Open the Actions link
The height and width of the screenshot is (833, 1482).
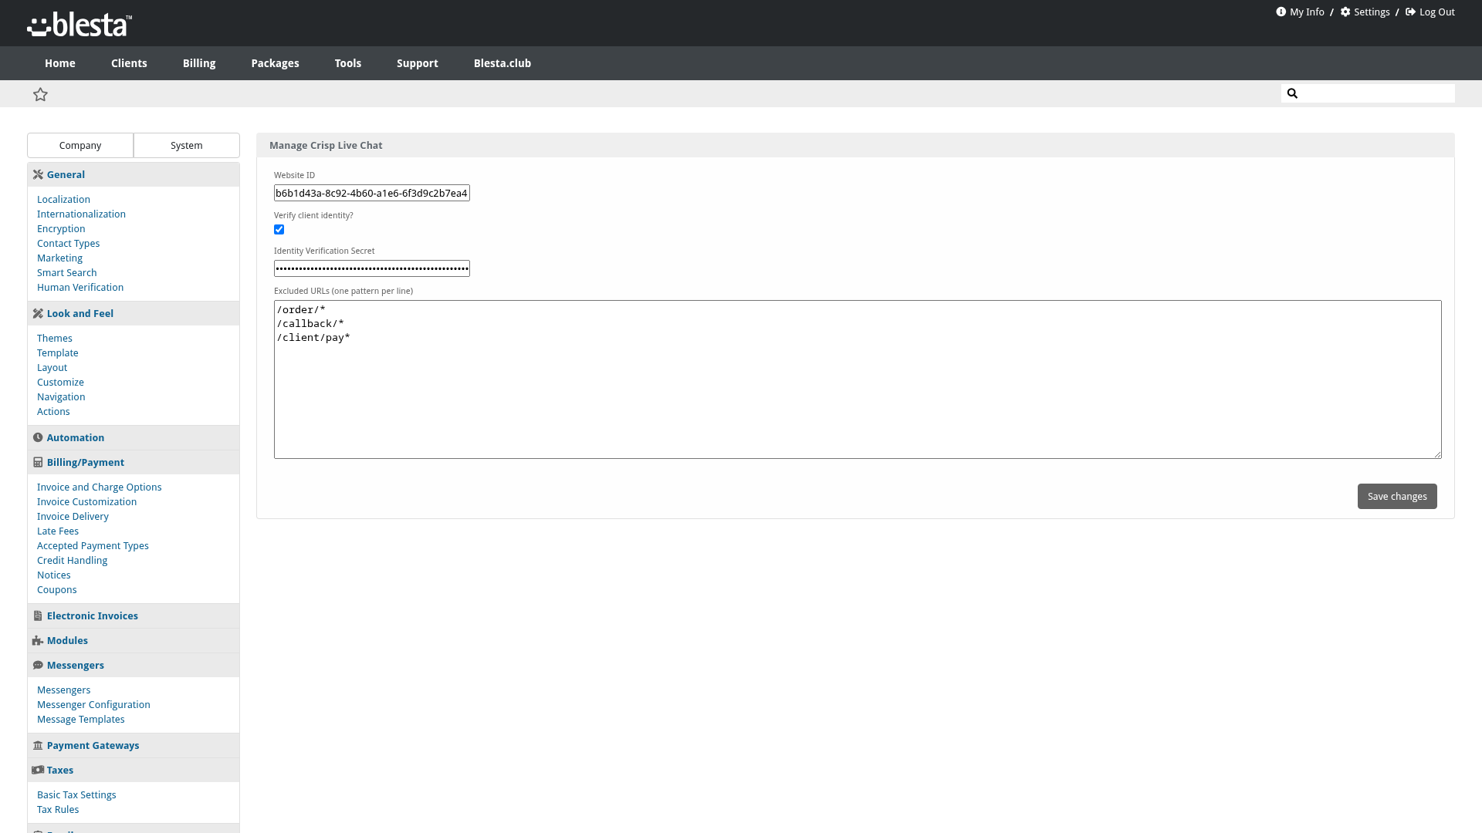[x=53, y=412]
